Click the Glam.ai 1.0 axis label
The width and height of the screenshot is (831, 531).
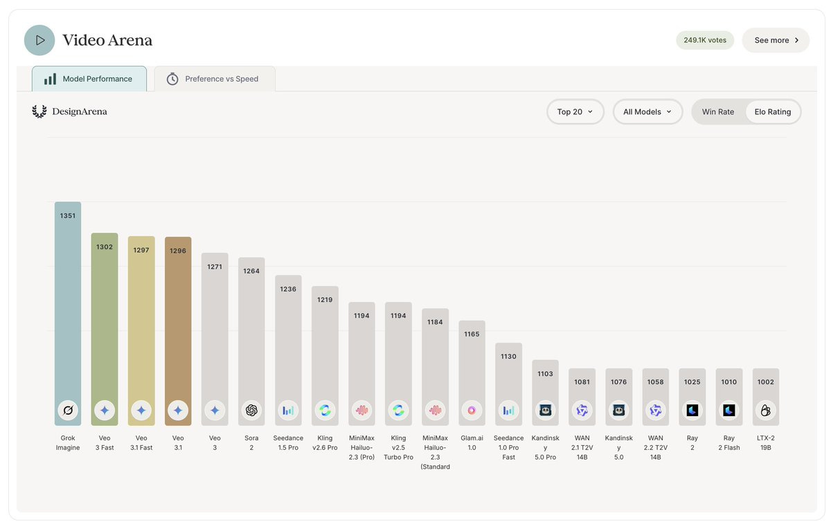click(472, 443)
